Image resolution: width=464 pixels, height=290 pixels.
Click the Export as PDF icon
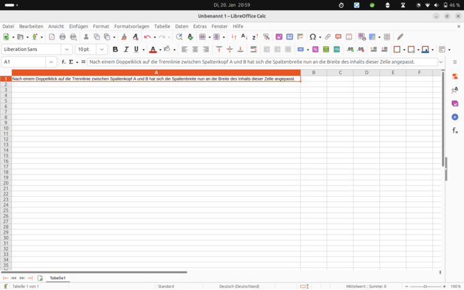coord(52,37)
